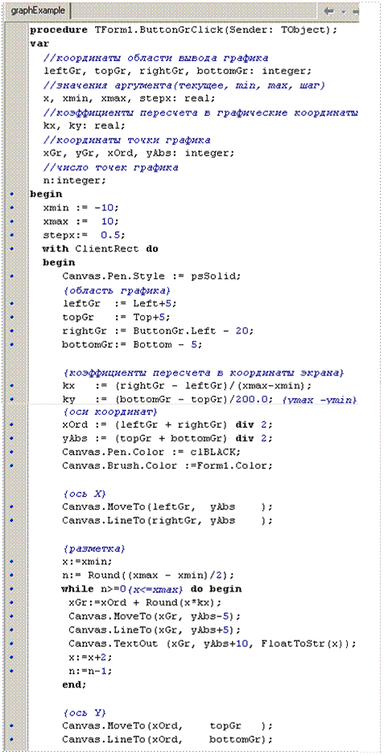Click gutter dot beside 'Canvas.LineTo(xGr, yAbs+5);'

pos(11,630)
